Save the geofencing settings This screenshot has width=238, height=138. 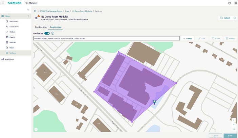point(230,136)
